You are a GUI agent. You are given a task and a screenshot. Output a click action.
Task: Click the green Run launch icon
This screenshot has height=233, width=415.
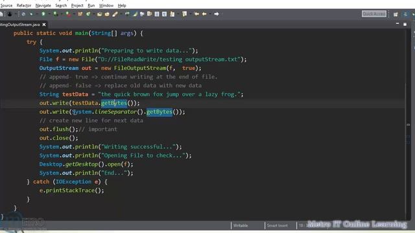[43, 14]
